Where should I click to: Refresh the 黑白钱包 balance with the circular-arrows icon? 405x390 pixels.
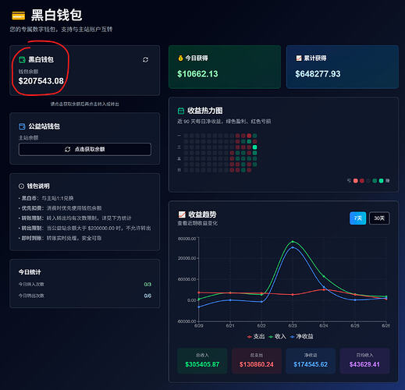[145, 60]
